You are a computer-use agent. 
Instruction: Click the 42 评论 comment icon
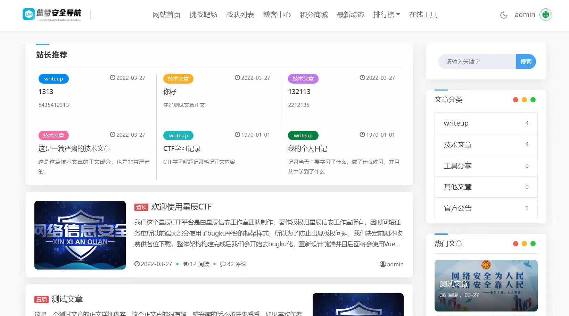(x=223, y=264)
